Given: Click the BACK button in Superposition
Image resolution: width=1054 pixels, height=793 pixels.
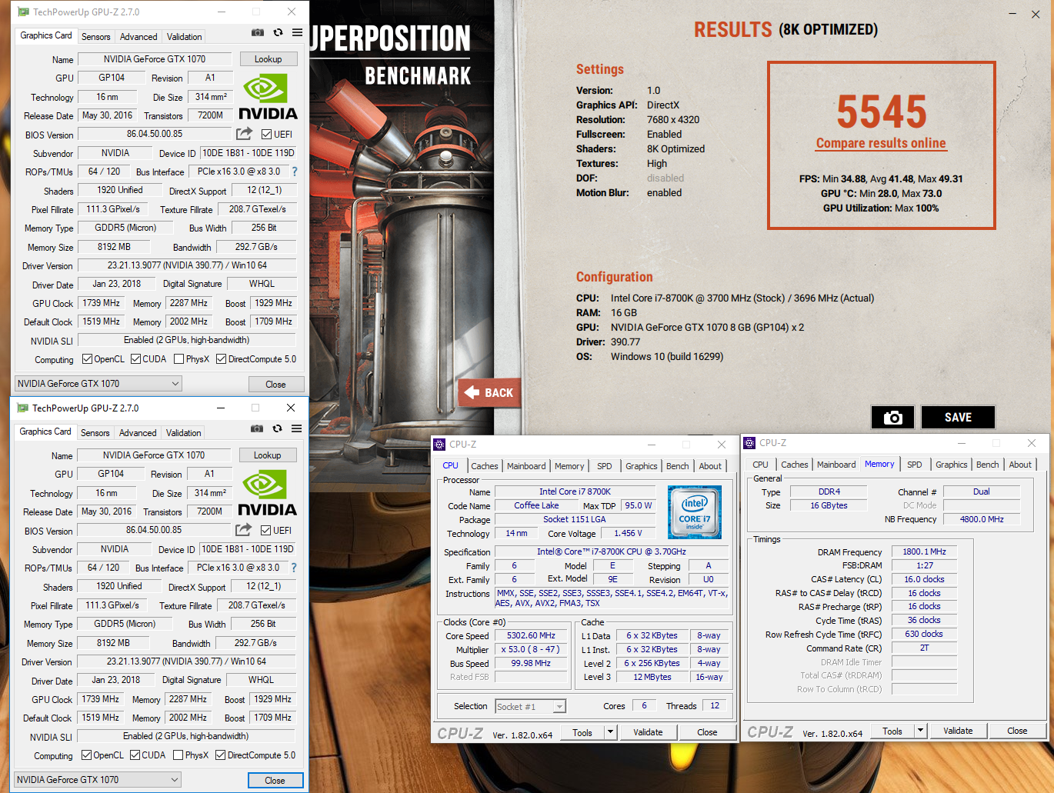Looking at the screenshot, I should (489, 392).
